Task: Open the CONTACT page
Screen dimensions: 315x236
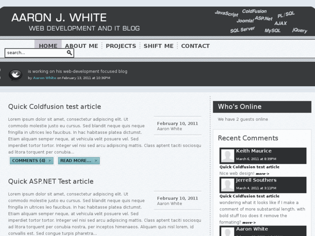Action: tap(195, 46)
